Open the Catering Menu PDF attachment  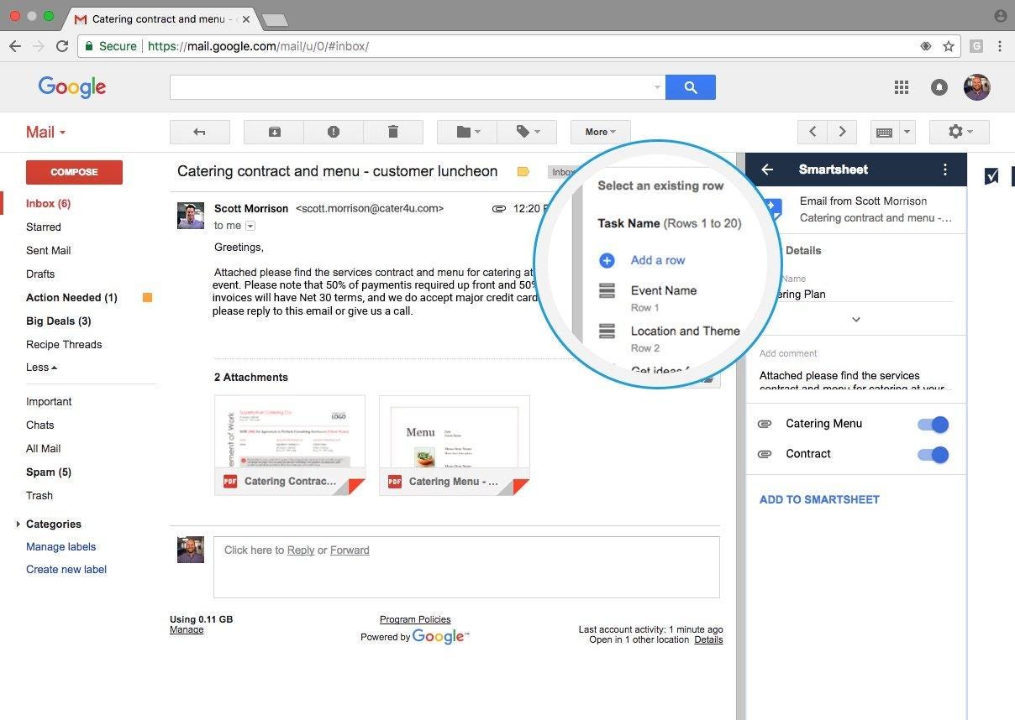(454, 445)
